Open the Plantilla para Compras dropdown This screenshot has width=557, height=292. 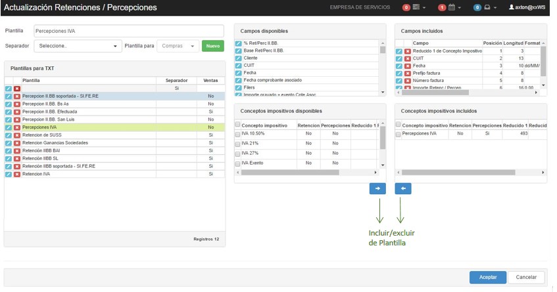click(178, 46)
